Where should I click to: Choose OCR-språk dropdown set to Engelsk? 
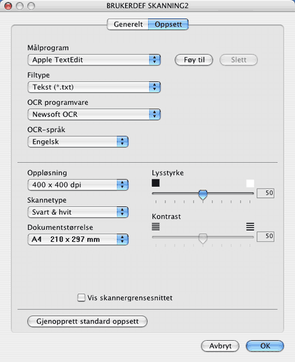[78, 141]
